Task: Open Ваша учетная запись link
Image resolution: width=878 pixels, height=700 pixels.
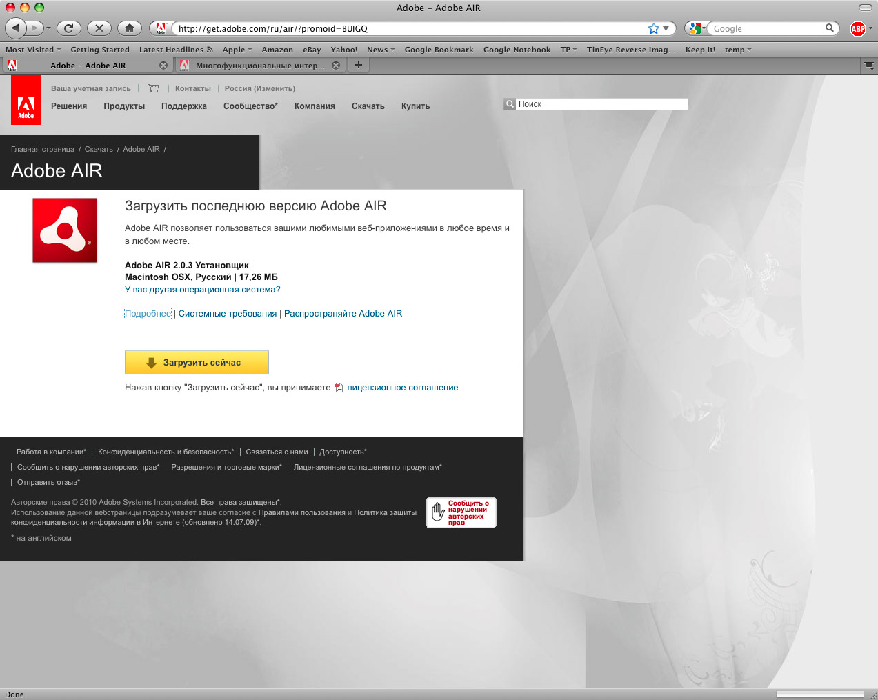Action: pyautogui.click(x=90, y=88)
